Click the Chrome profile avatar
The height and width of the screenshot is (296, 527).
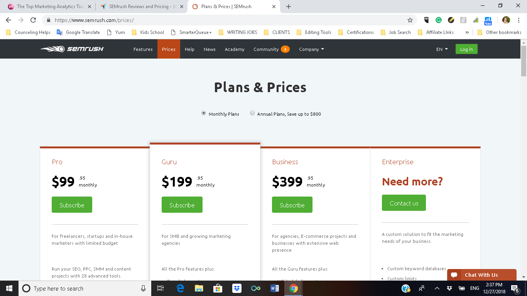coord(506,20)
